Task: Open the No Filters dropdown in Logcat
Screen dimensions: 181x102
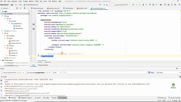Action: tap(168, 73)
